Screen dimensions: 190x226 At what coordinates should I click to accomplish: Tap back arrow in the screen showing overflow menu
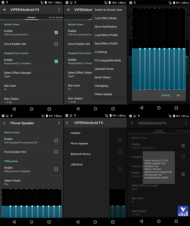click(69, 10)
